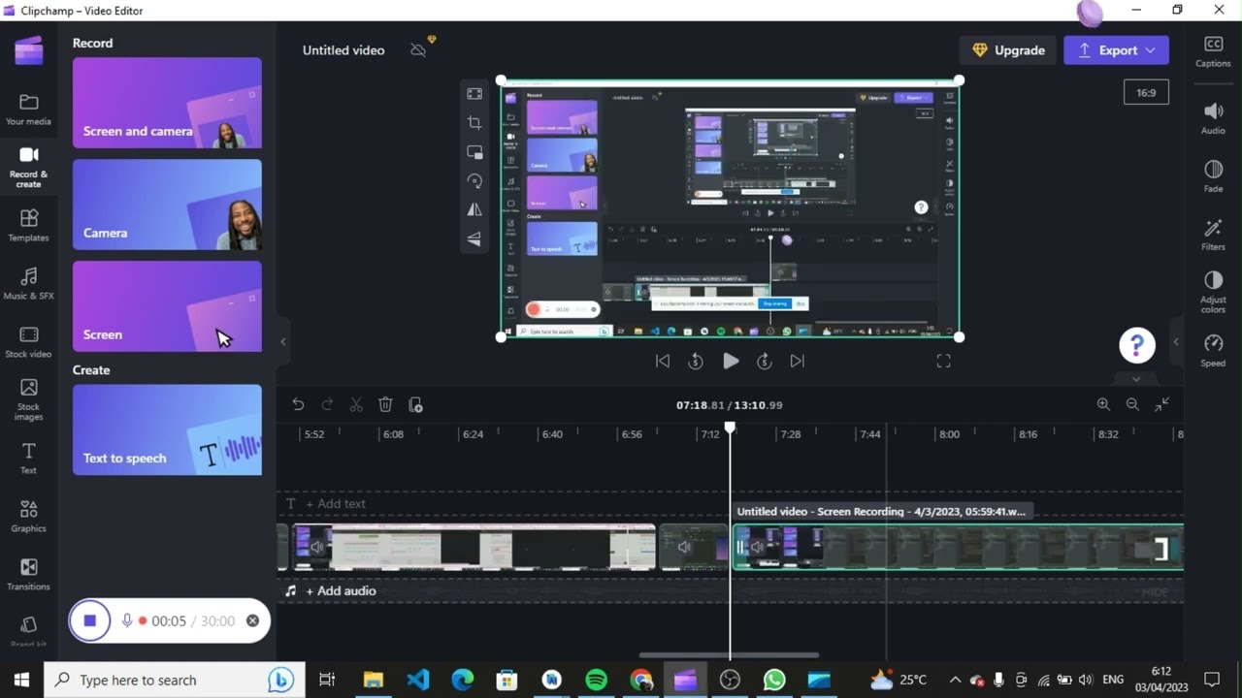
Task: Mute the first long timeline clip
Action: (x=317, y=548)
